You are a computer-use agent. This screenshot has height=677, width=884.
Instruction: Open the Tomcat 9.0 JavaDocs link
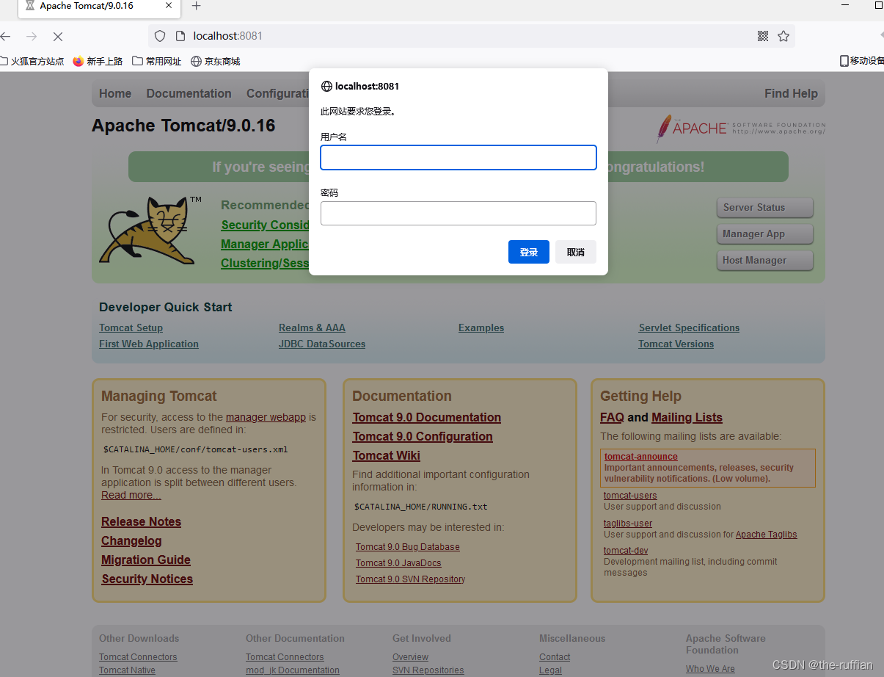(398, 563)
